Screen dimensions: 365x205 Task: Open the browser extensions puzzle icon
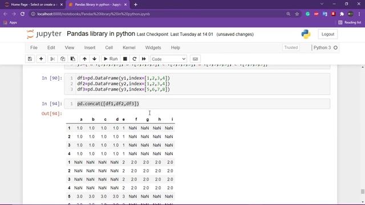(x=342, y=14)
